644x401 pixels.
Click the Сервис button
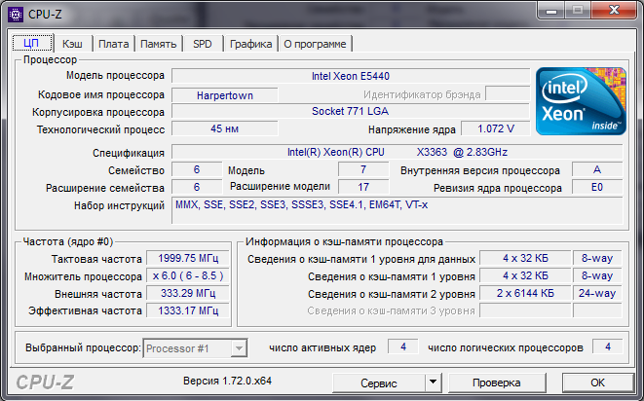[379, 383]
